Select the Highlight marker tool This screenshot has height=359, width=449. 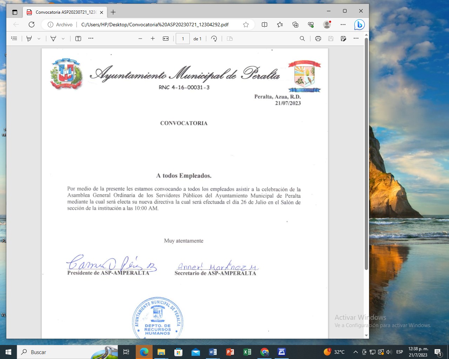53,39
